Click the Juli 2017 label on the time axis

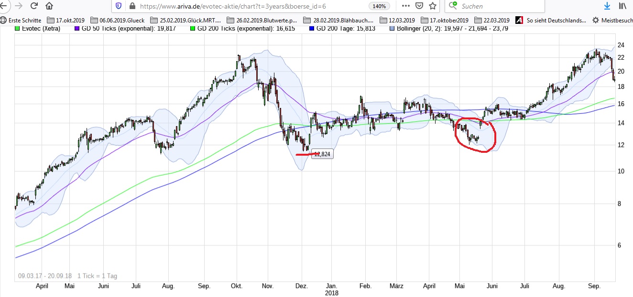tap(136, 286)
